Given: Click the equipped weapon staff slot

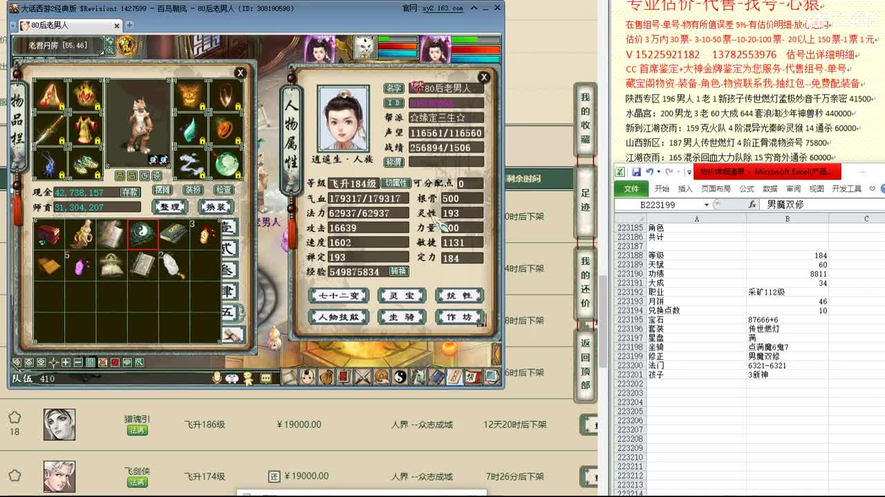Looking at the screenshot, I should [x=50, y=128].
